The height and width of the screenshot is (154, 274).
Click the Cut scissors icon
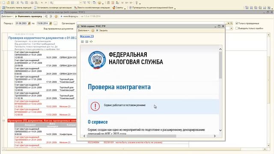click(18, 3)
